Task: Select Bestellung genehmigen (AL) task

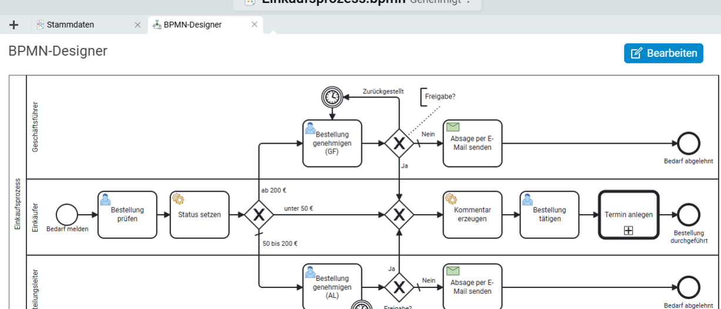Action: [x=332, y=287]
